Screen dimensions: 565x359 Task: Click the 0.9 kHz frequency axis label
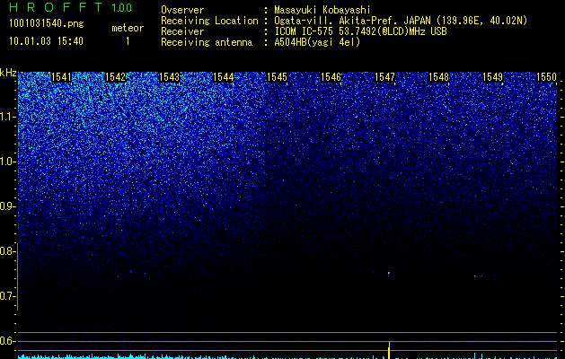coord(7,206)
